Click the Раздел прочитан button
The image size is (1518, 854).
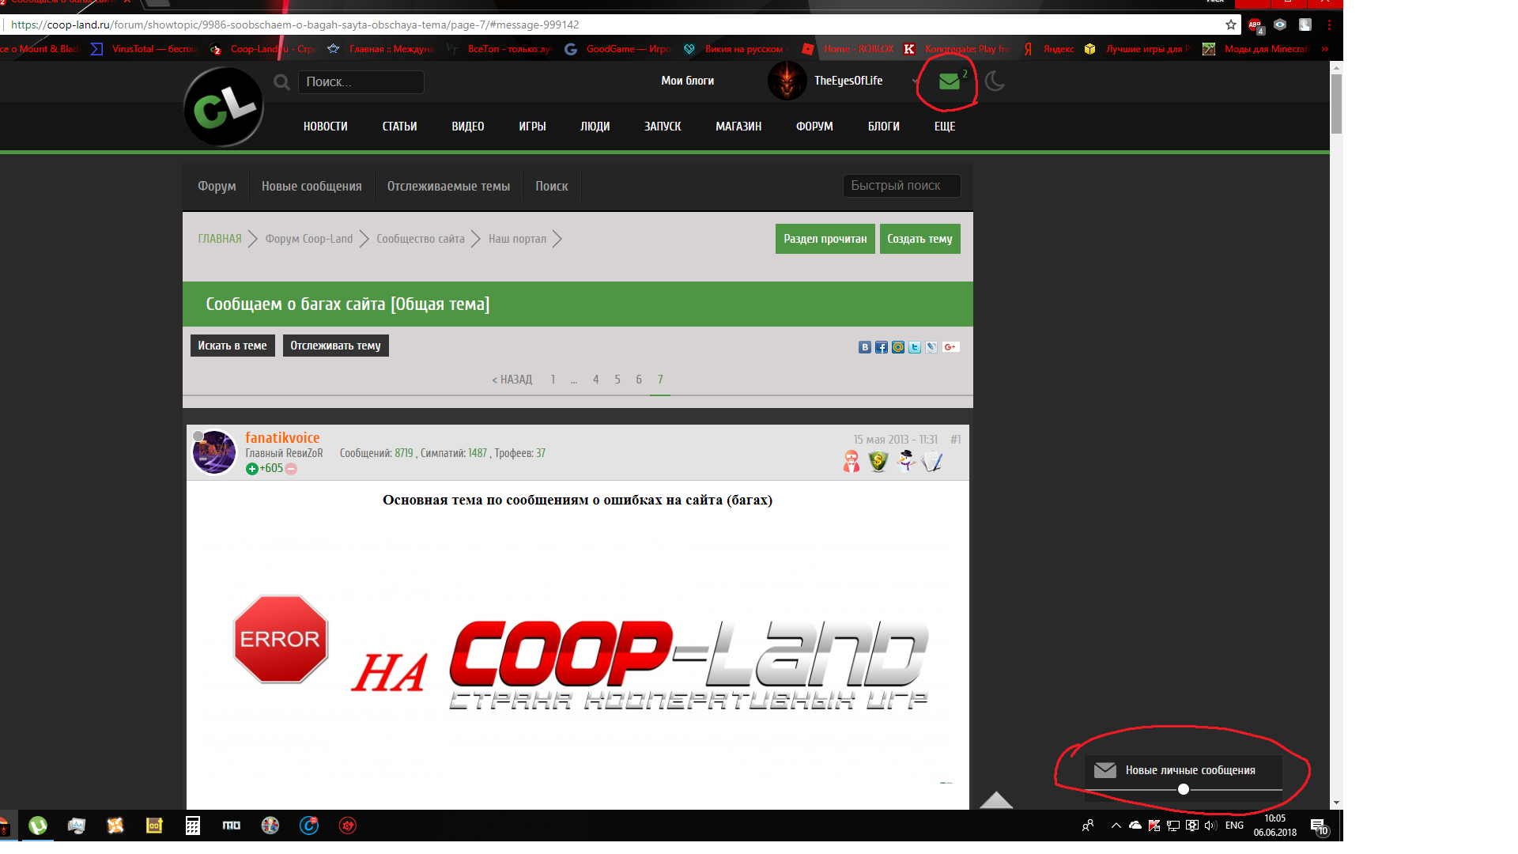click(825, 239)
